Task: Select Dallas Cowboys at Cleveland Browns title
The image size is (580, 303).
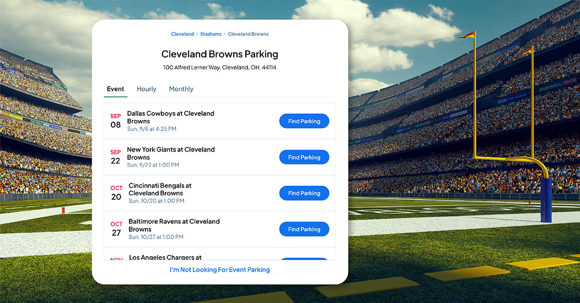Action: (171, 117)
